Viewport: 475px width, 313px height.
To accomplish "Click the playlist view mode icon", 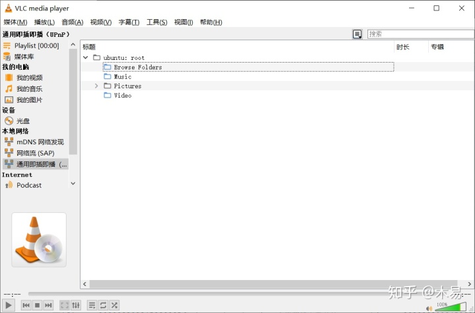I will click(x=357, y=34).
